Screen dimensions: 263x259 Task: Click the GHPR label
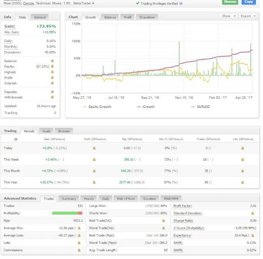pos(178,250)
